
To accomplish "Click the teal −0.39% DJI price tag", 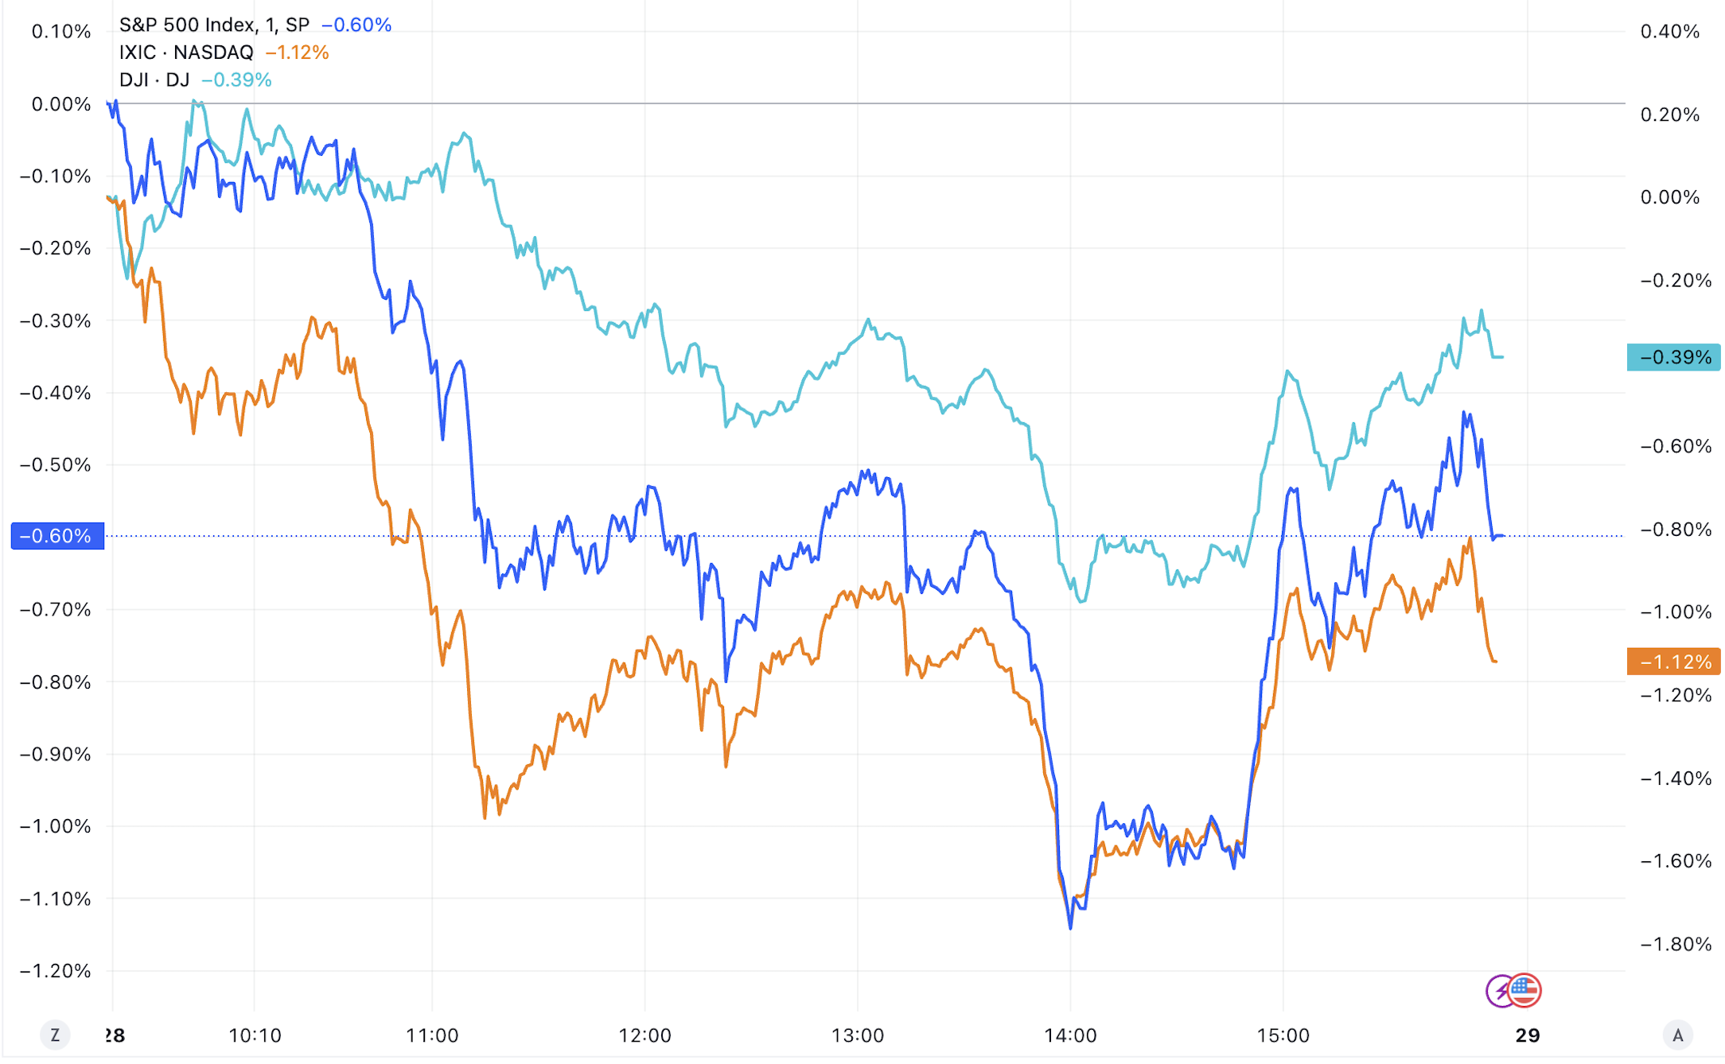I will [x=1674, y=357].
